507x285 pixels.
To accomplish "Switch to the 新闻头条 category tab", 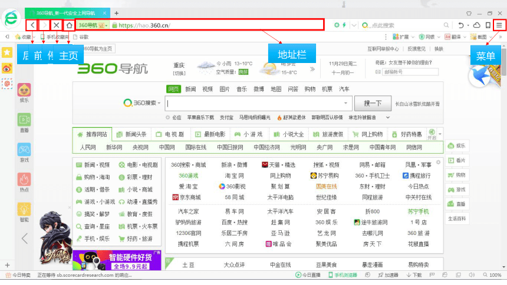I will pos(131,134).
